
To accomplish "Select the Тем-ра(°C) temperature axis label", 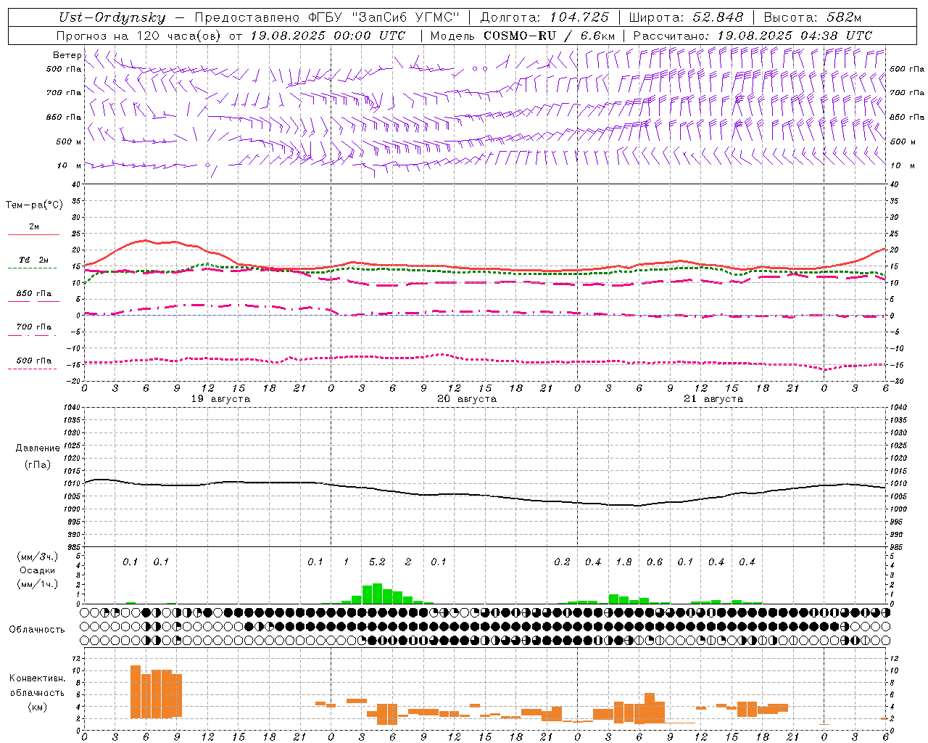I will (34, 205).
